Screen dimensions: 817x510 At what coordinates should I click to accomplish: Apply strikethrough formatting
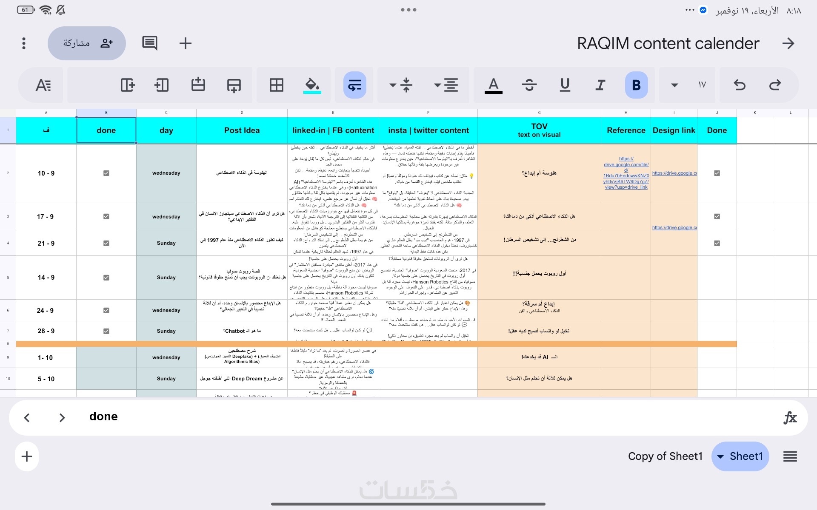(x=529, y=85)
